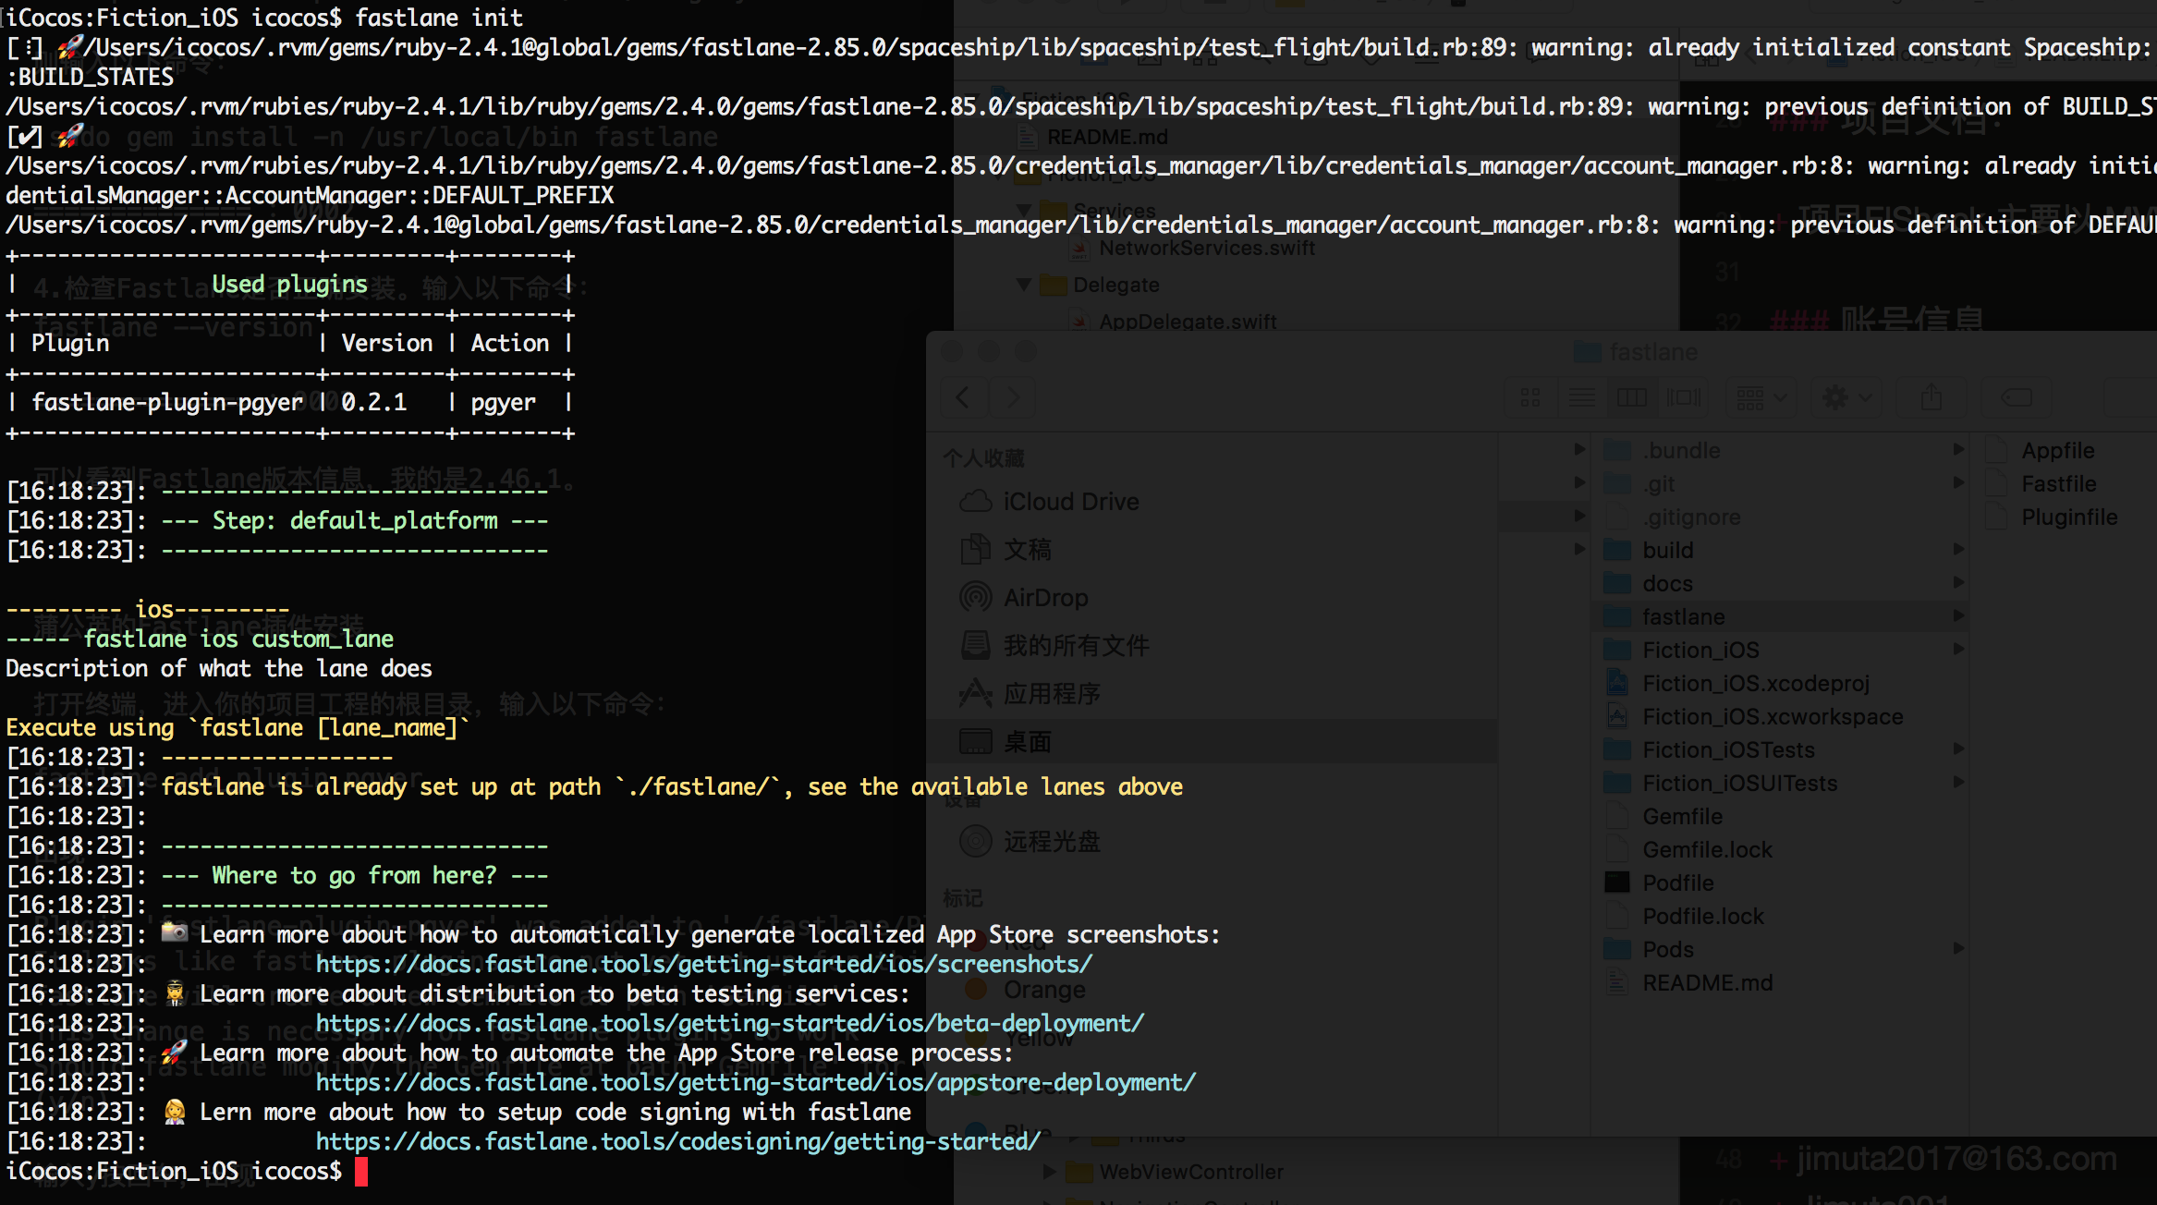
Task: Select the Podfile.lock file
Action: pos(1702,917)
